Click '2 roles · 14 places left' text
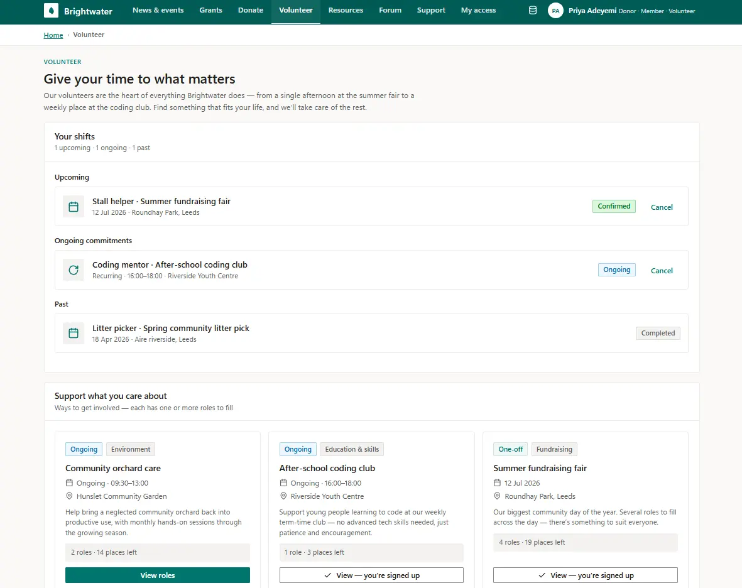The width and height of the screenshot is (742, 588). (x=104, y=553)
